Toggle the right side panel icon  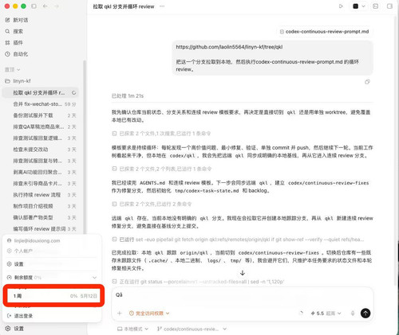[x=389, y=6]
